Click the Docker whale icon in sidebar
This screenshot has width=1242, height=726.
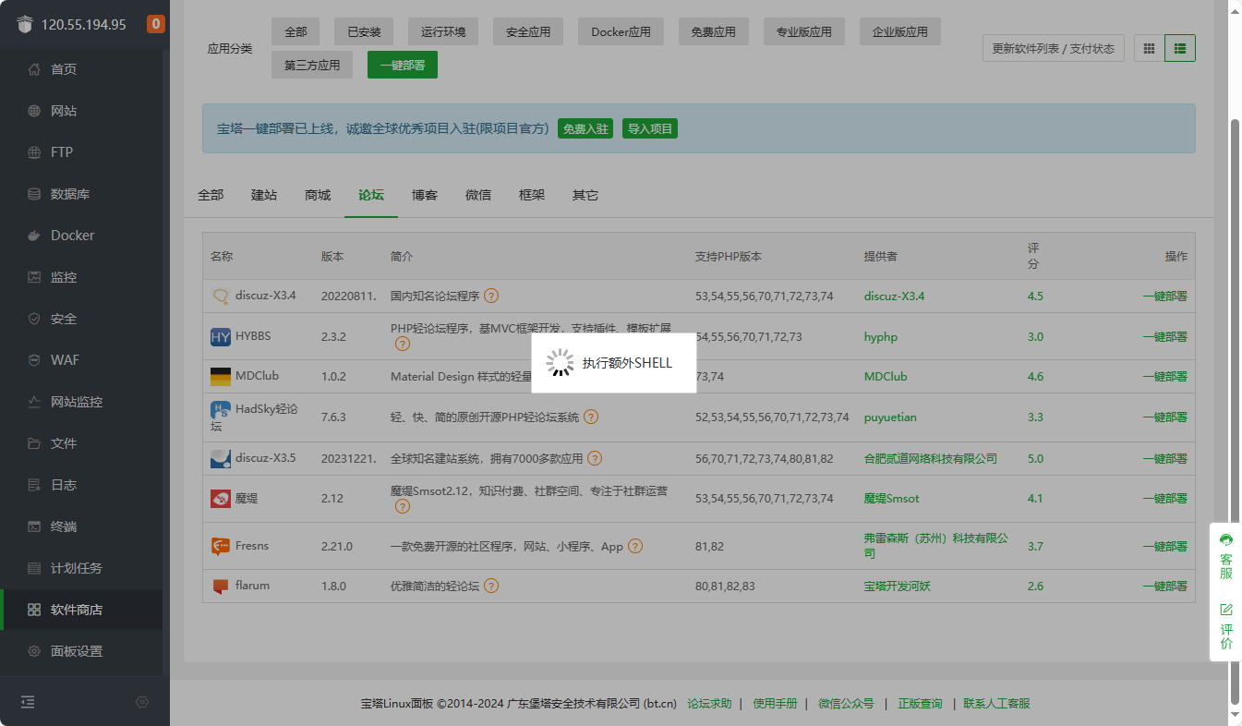tap(34, 236)
